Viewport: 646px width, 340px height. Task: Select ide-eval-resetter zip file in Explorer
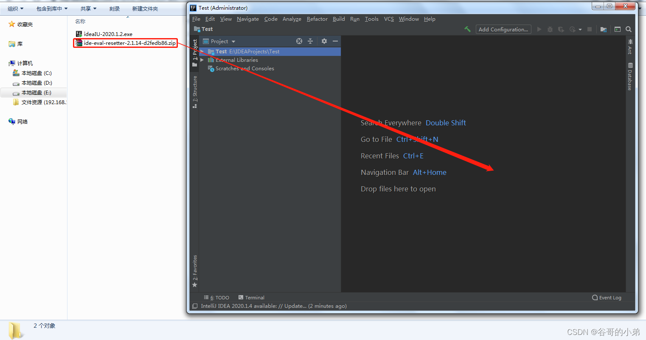pyautogui.click(x=126, y=43)
